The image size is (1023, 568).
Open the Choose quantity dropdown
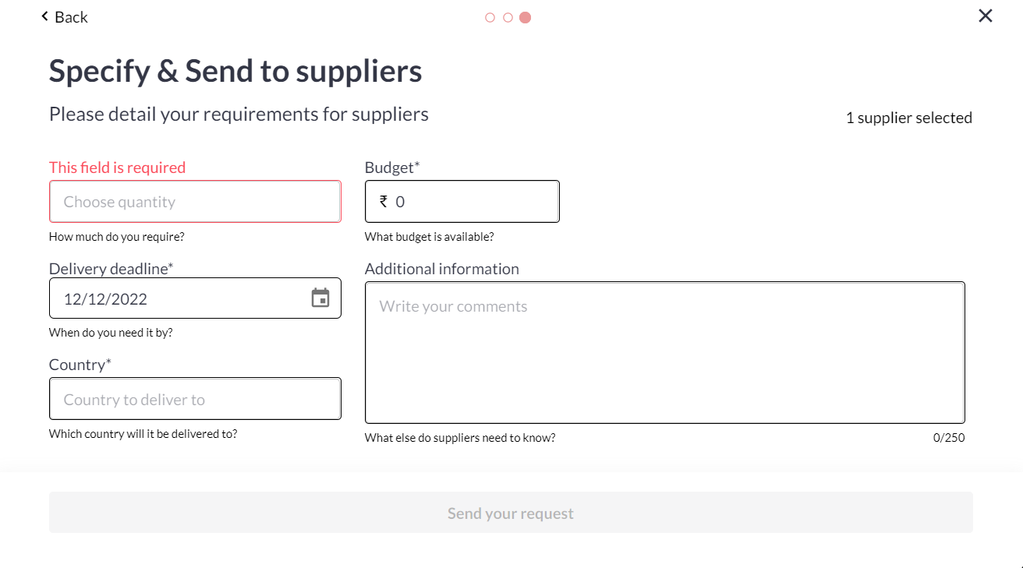tap(195, 202)
